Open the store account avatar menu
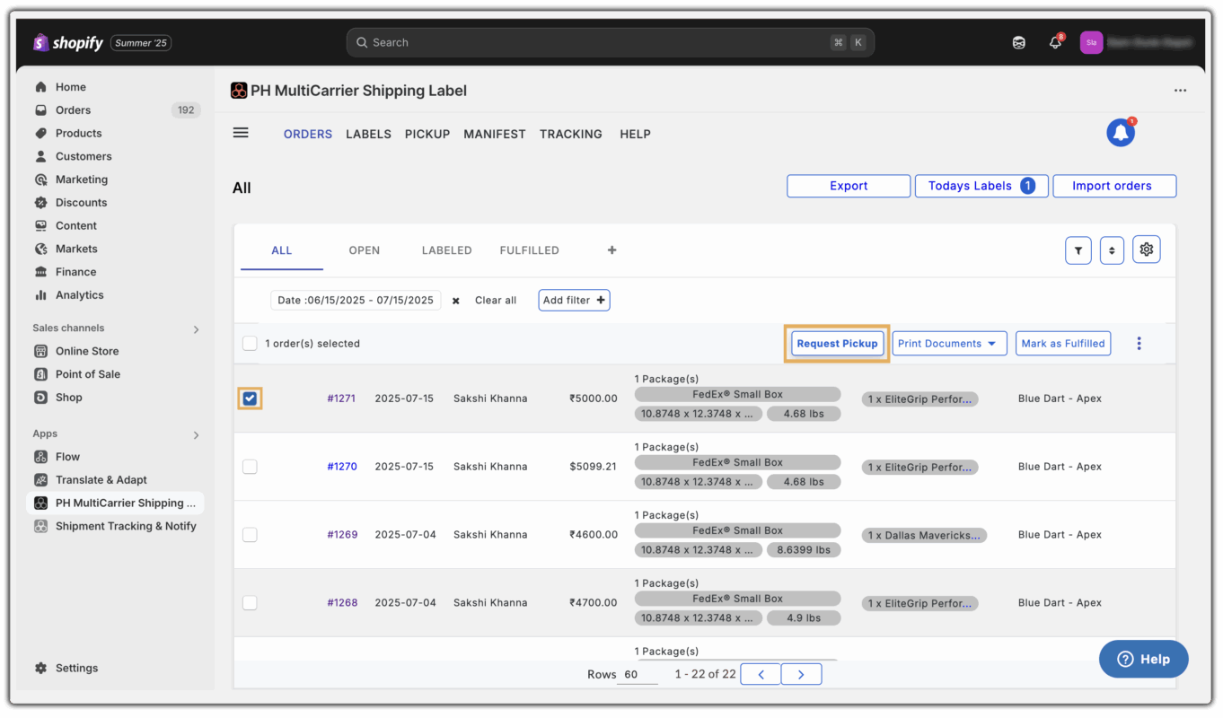This screenshot has width=1223, height=718. point(1091,42)
